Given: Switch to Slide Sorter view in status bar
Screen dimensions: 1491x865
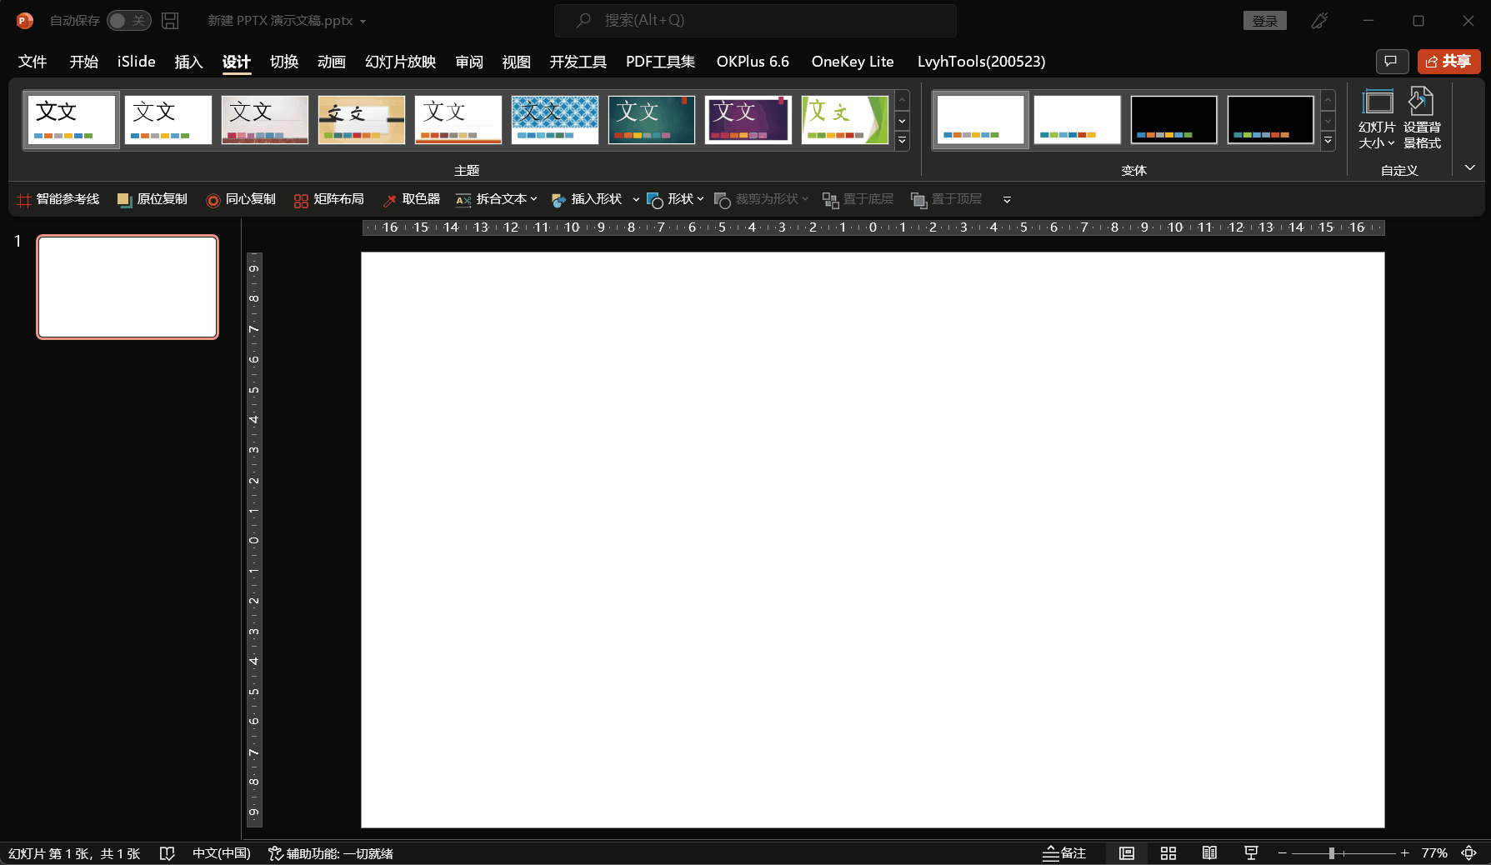Looking at the screenshot, I should 1168,853.
